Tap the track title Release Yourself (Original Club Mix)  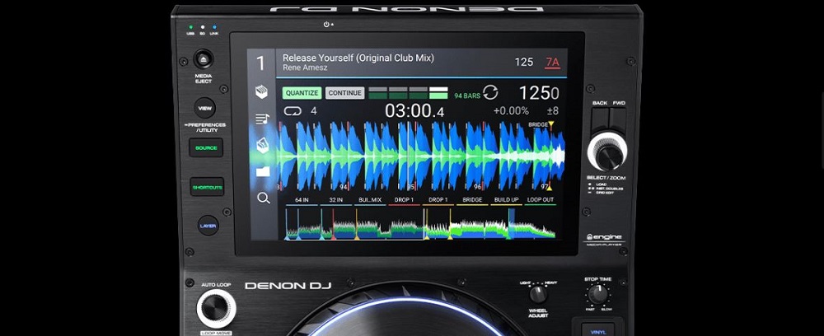coord(358,58)
